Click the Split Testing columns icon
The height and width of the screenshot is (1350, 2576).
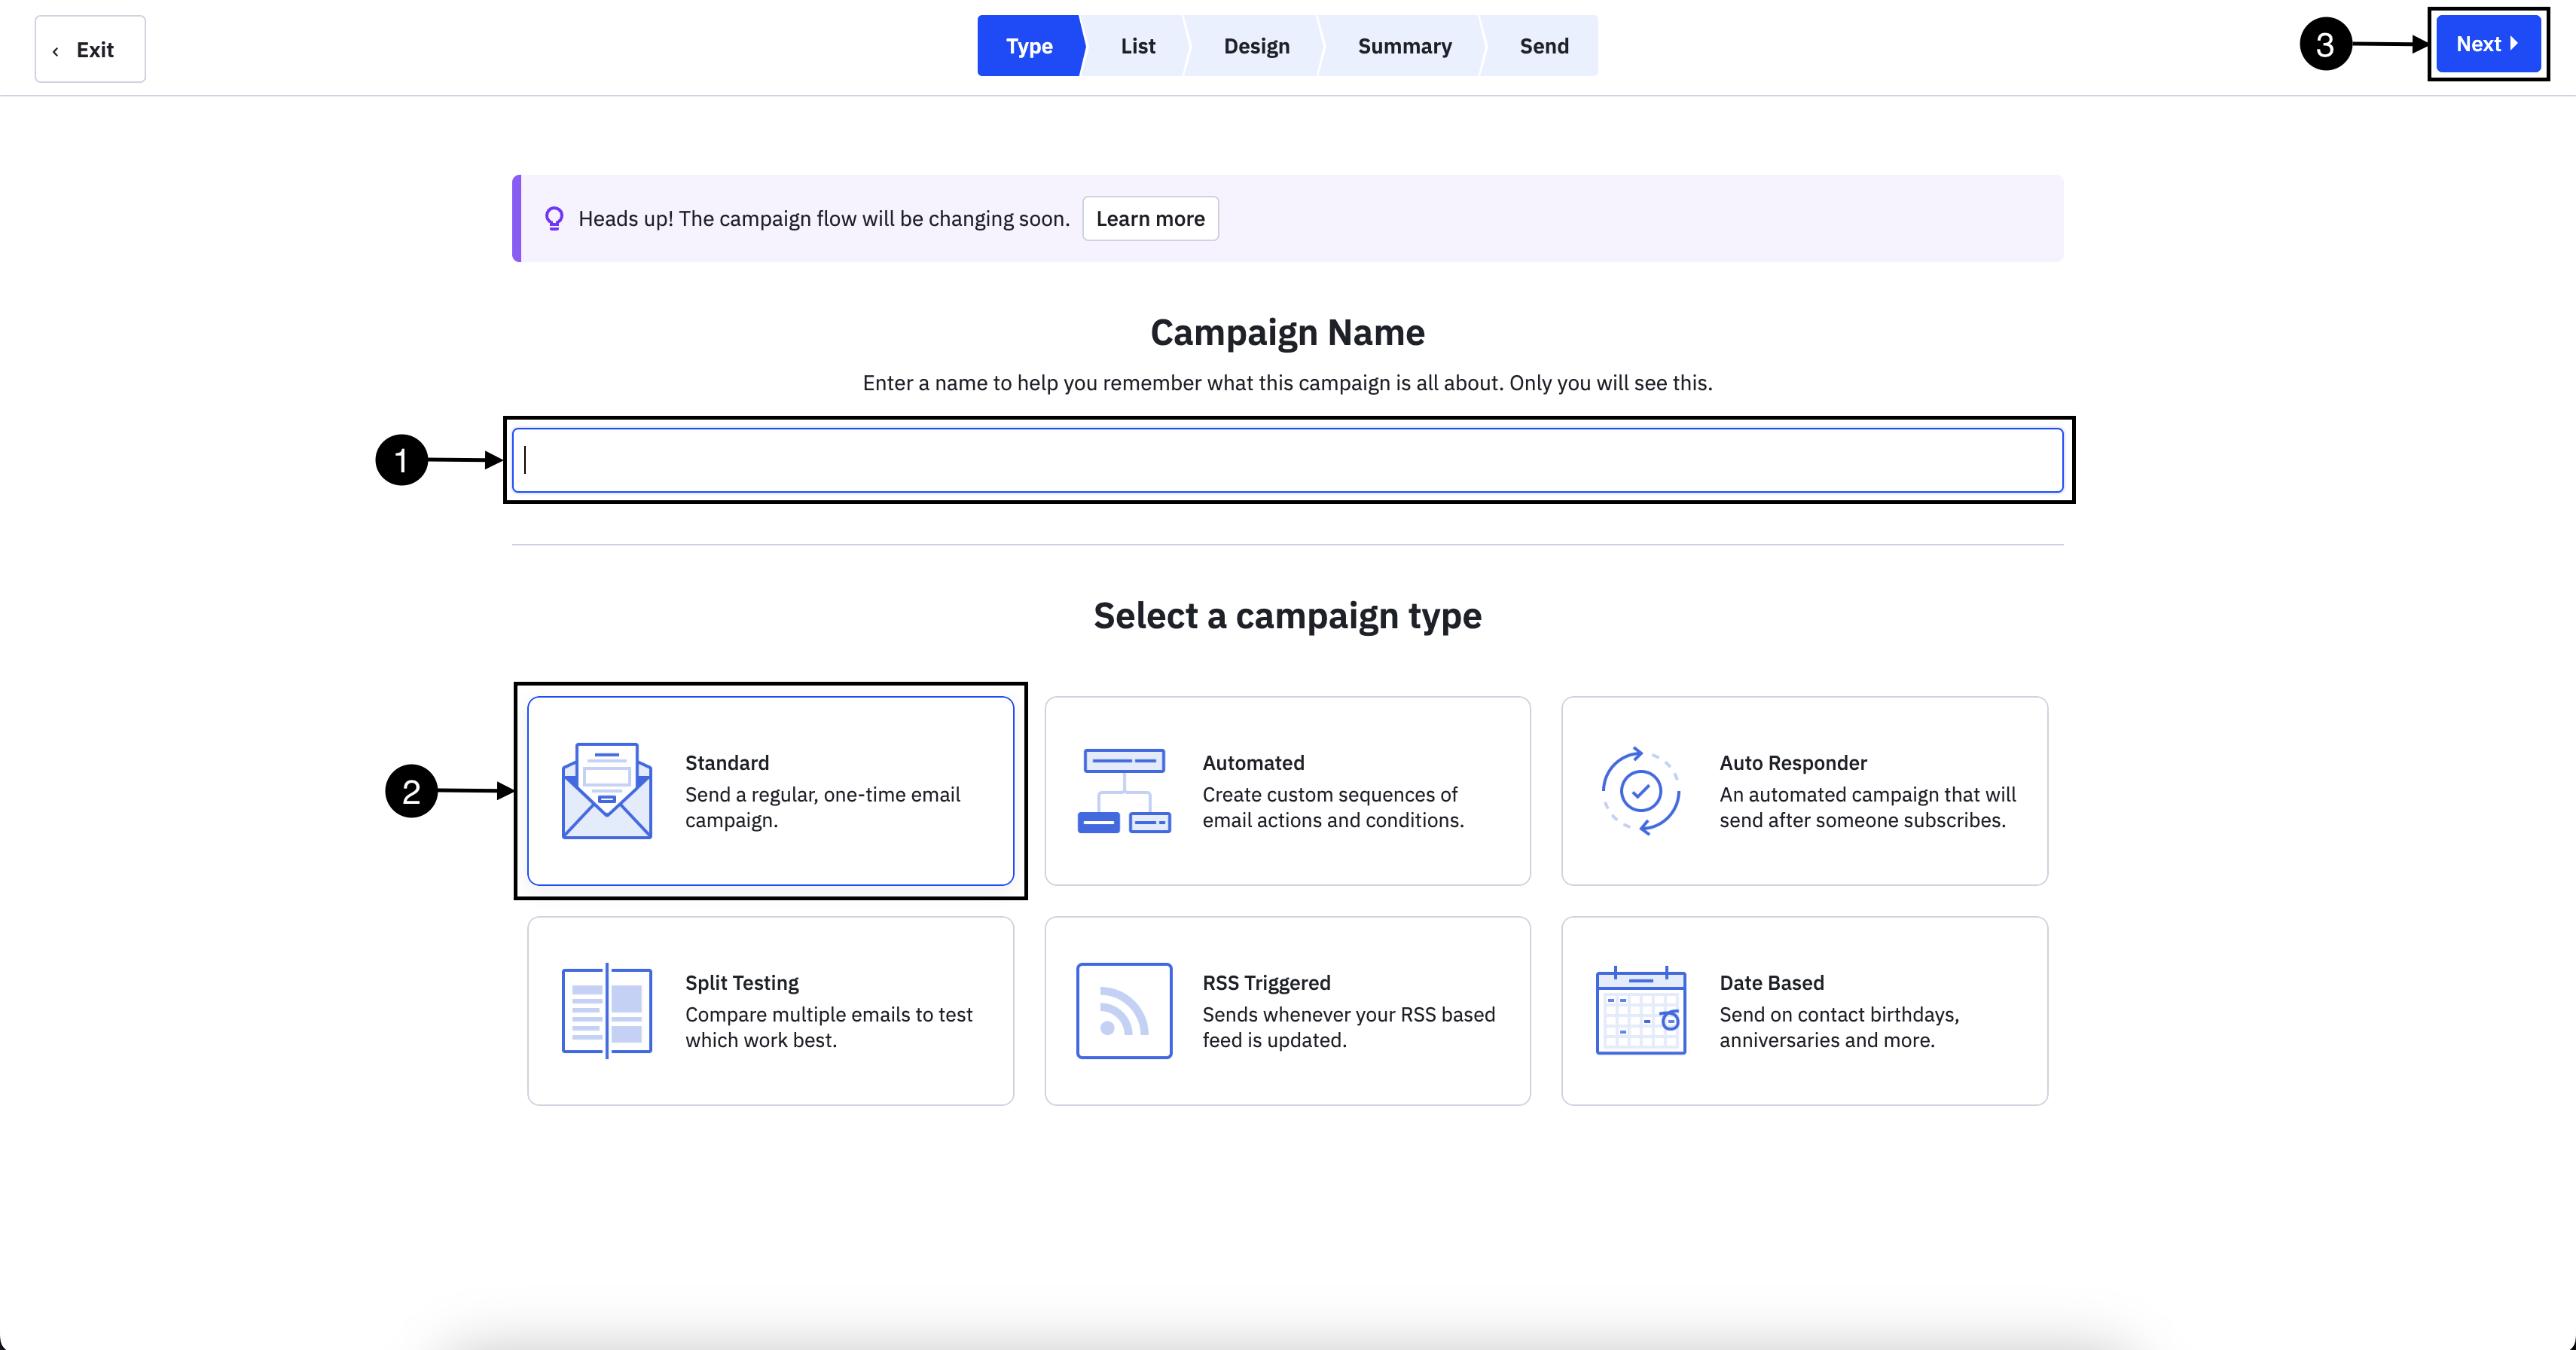point(607,1010)
